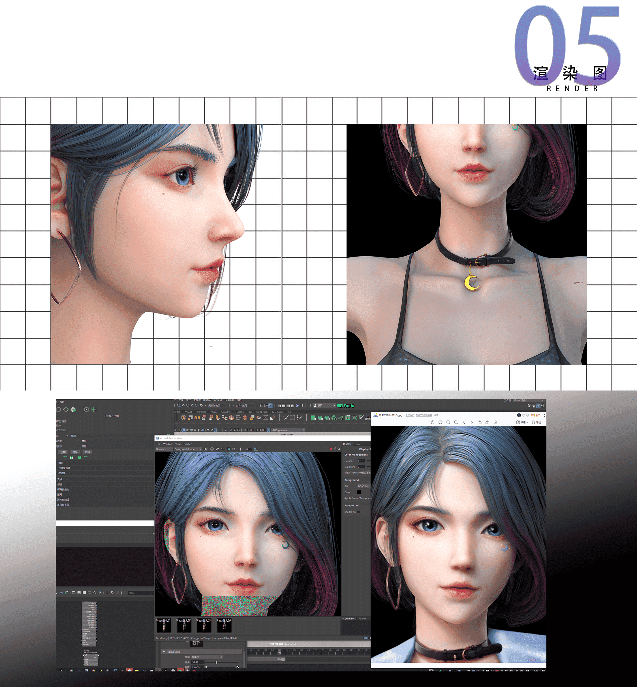This screenshot has height=687, width=637.
Task: Collapse the 摄影机属性 section
Action: (x=164, y=652)
